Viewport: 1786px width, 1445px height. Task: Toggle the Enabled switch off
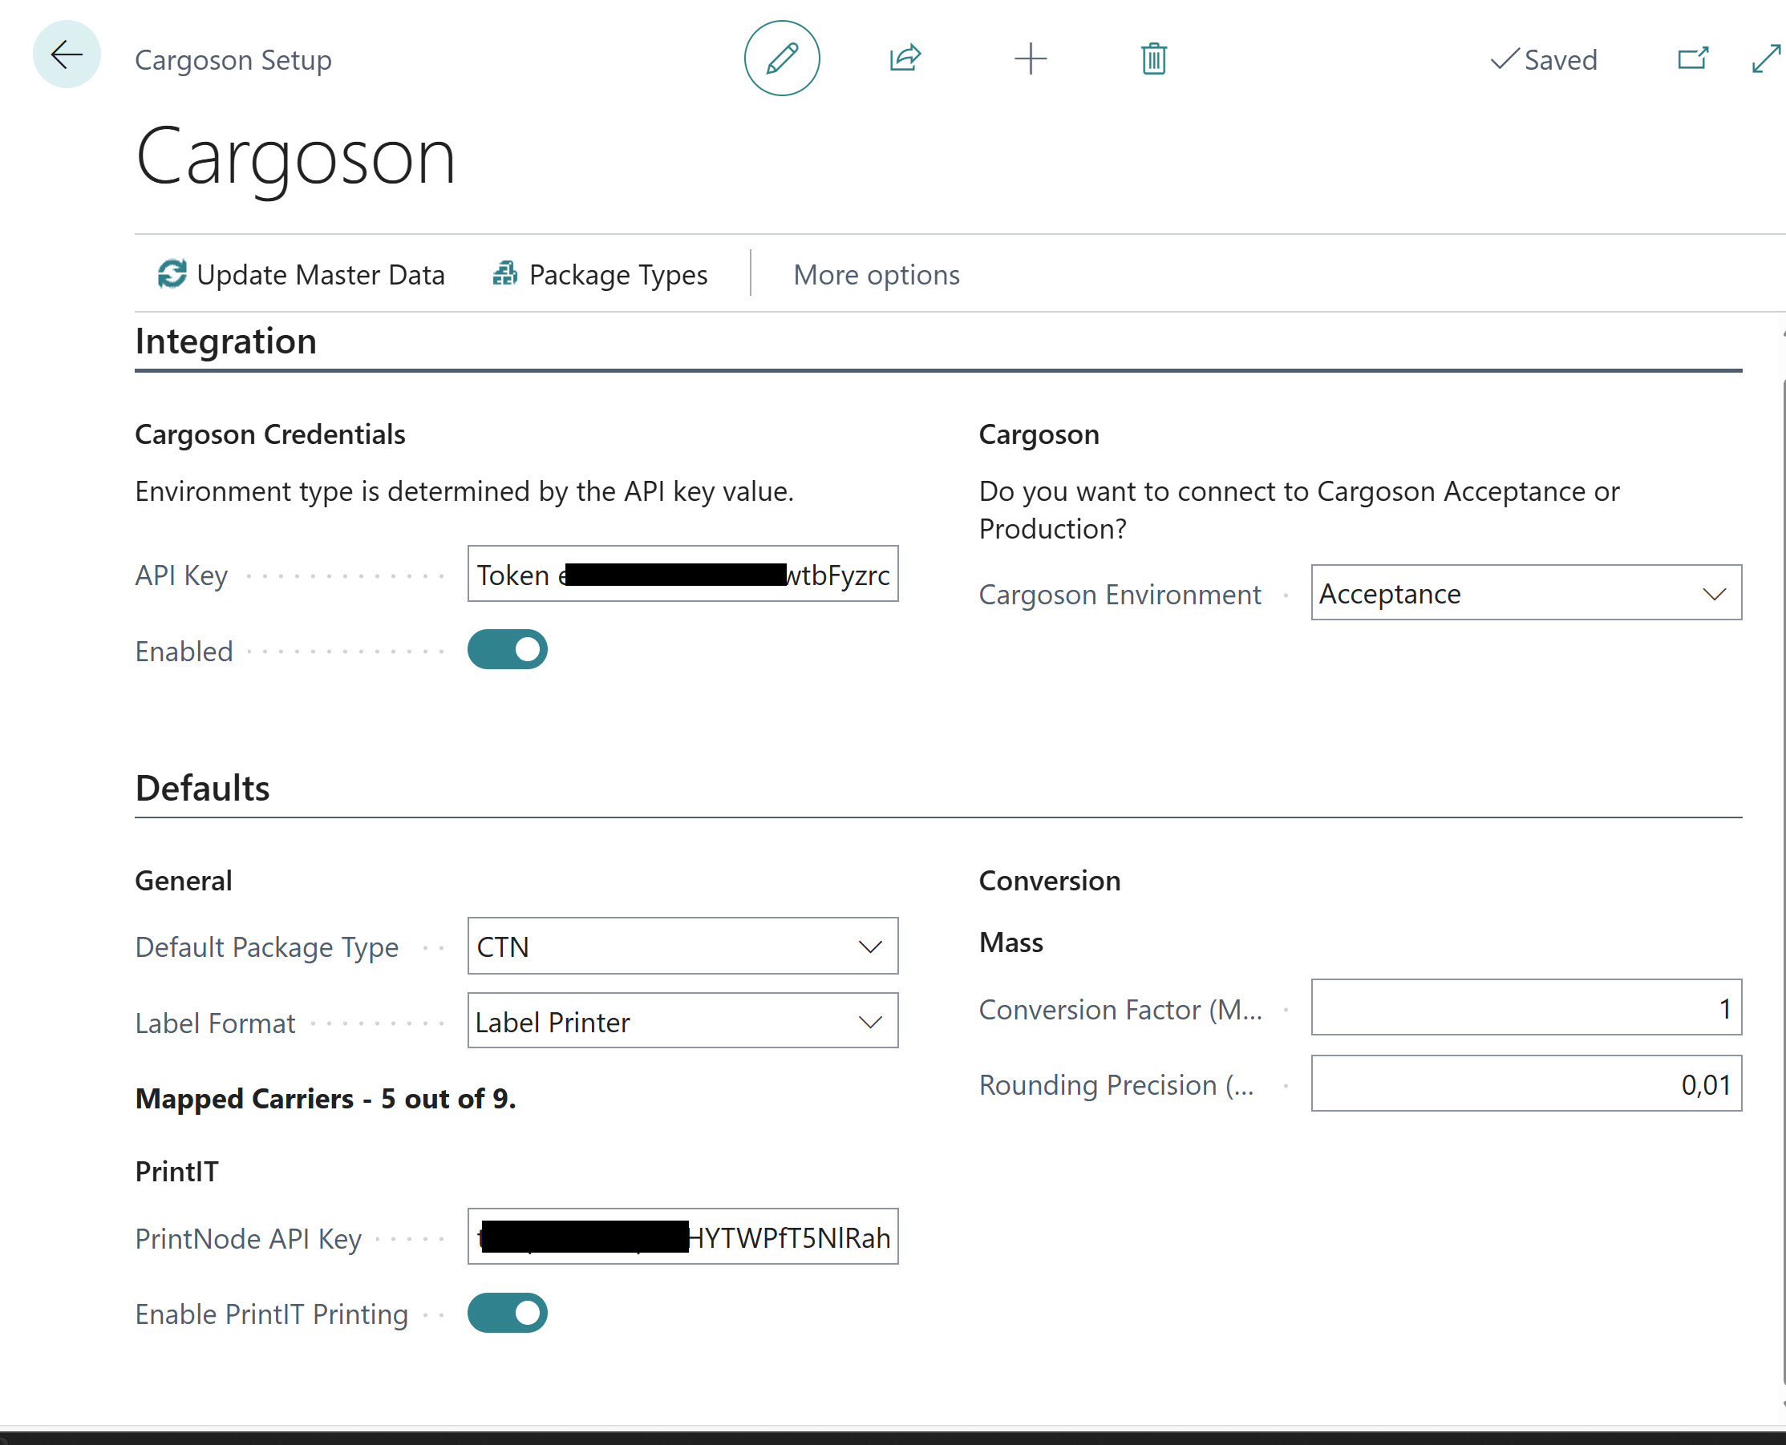click(x=508, y=649)
